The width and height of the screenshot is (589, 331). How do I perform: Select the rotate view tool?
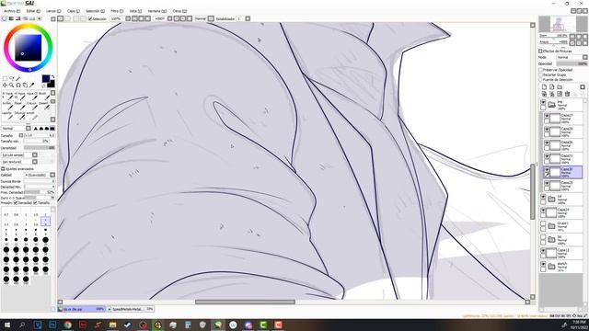click(x=18, y=86)
